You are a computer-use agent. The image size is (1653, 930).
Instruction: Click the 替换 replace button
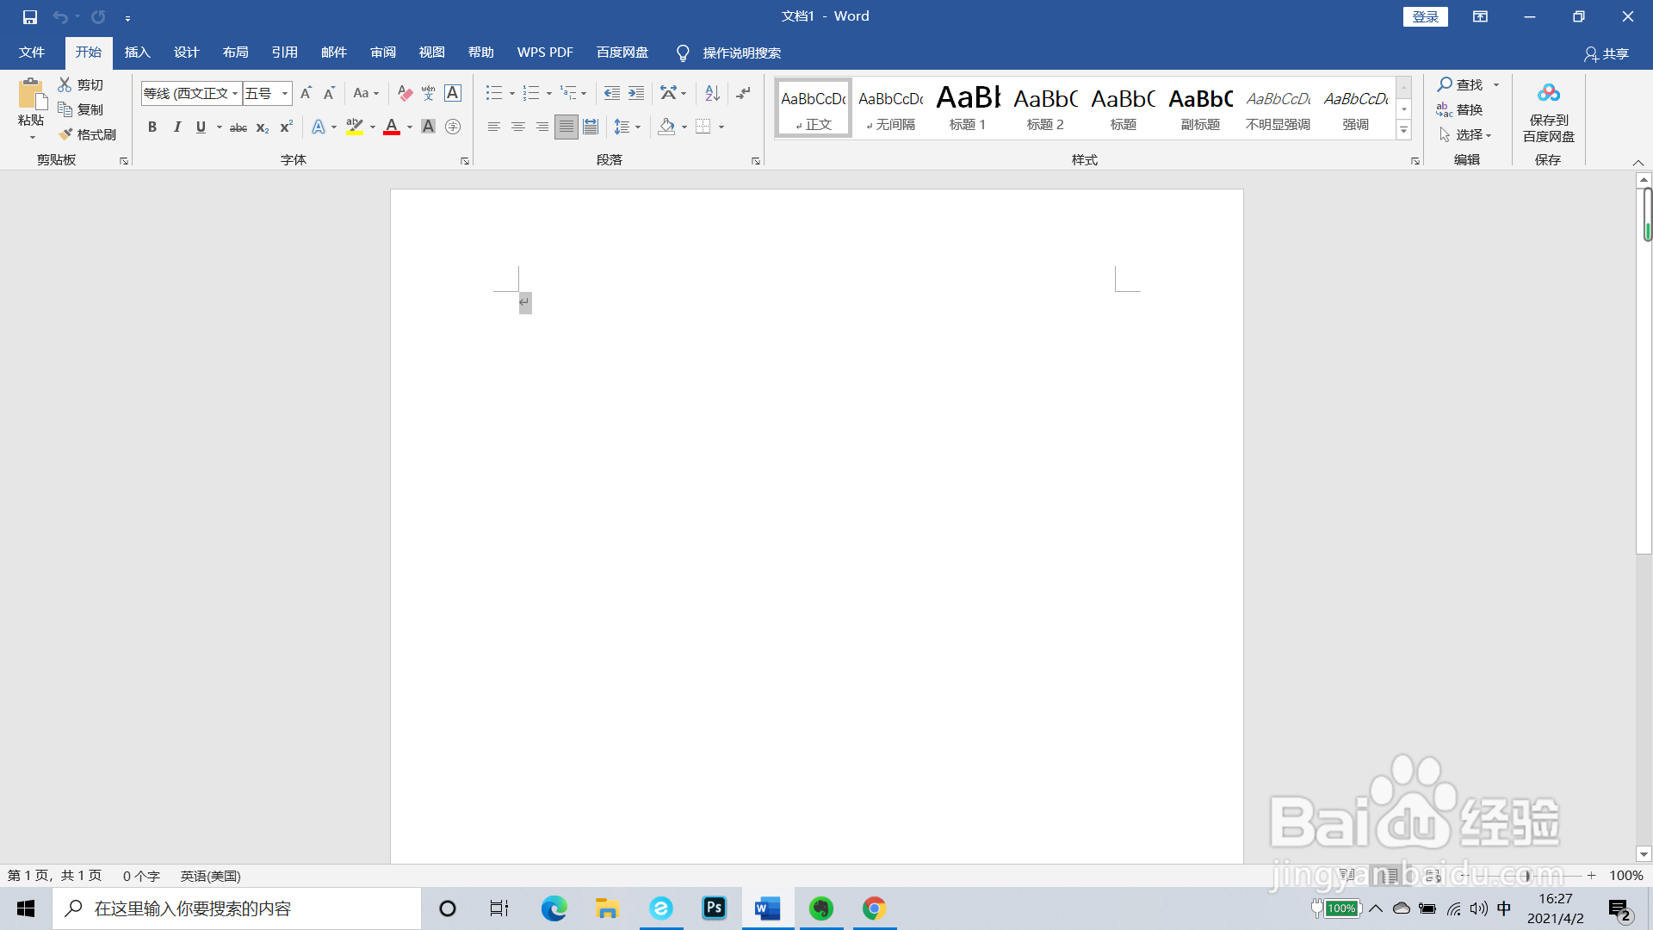(x=1459, y=109)
